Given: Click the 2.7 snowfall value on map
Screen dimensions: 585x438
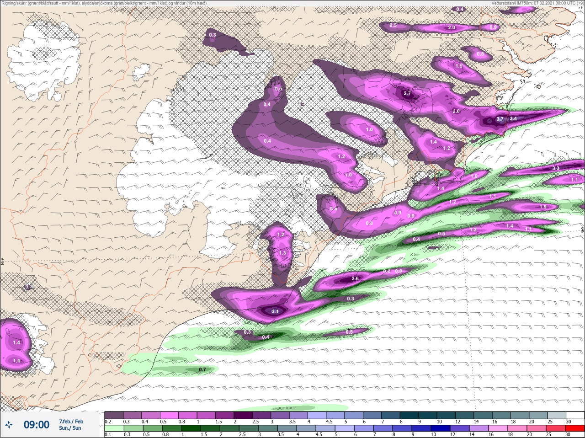Looking at the screenshot, I should (x=408, y=93).
